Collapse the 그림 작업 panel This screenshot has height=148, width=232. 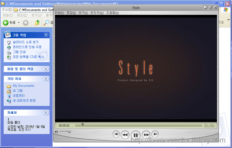click(x=46, y=35)
